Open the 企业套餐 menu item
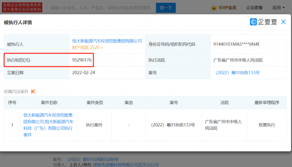The width and height of the screenshot is (292, 167). [254, 7]
